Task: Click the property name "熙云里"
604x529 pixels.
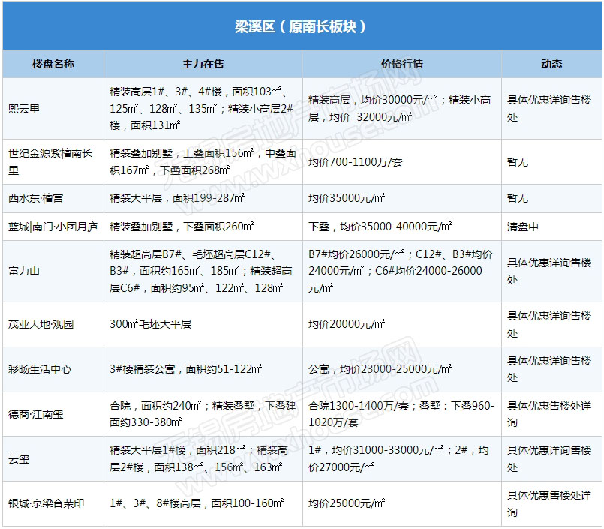Action: click(x=24, y=109)
